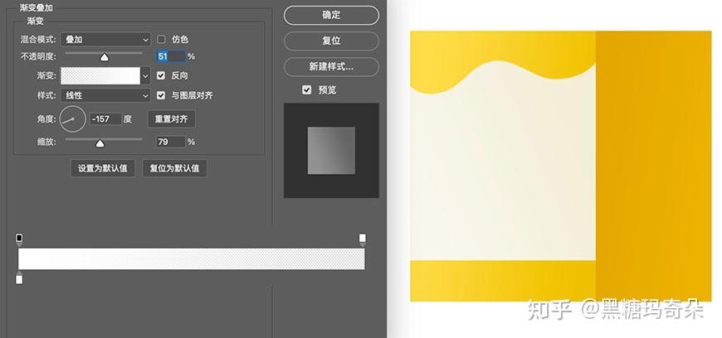Click the gradient editor bar
Viewport: 722px width, 338px height.
tap(192, 259)
